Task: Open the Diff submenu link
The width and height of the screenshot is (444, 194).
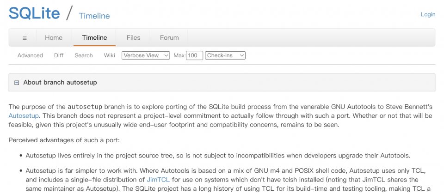Action: pos(59,55)
